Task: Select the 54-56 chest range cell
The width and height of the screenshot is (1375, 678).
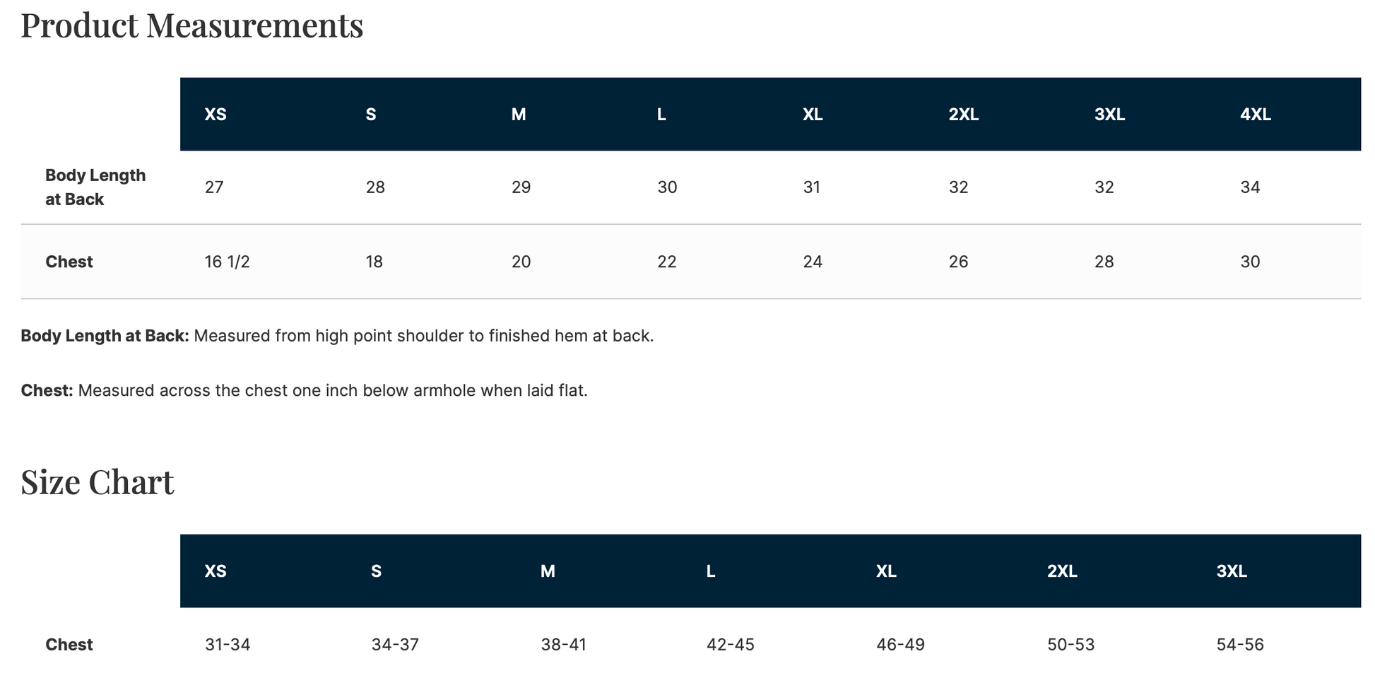Action: coord(1240,645)
